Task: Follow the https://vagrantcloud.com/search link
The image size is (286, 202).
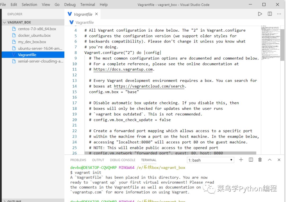Action: 149,86
